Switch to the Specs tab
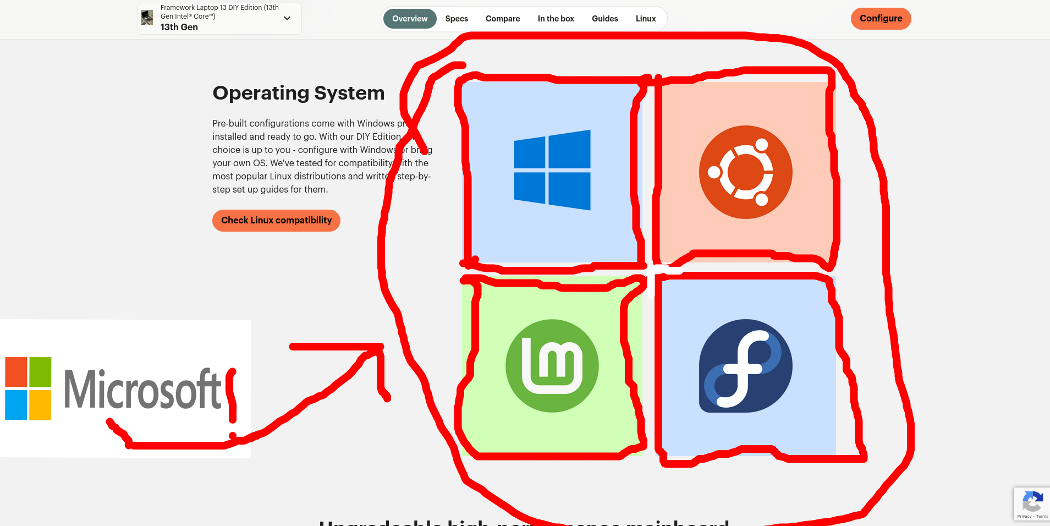1050x526 pixels. pyautogui.click(x=457, y=19)
